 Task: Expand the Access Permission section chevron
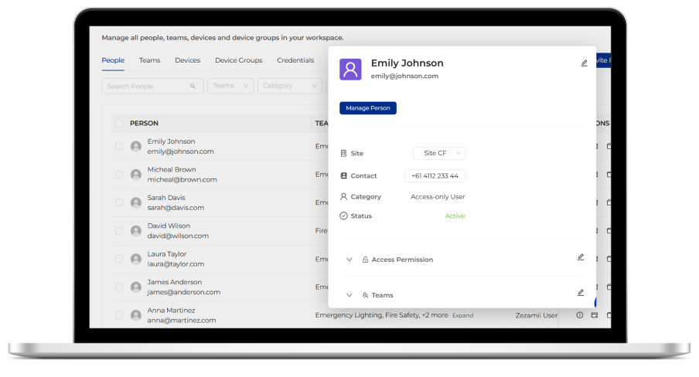349,260
